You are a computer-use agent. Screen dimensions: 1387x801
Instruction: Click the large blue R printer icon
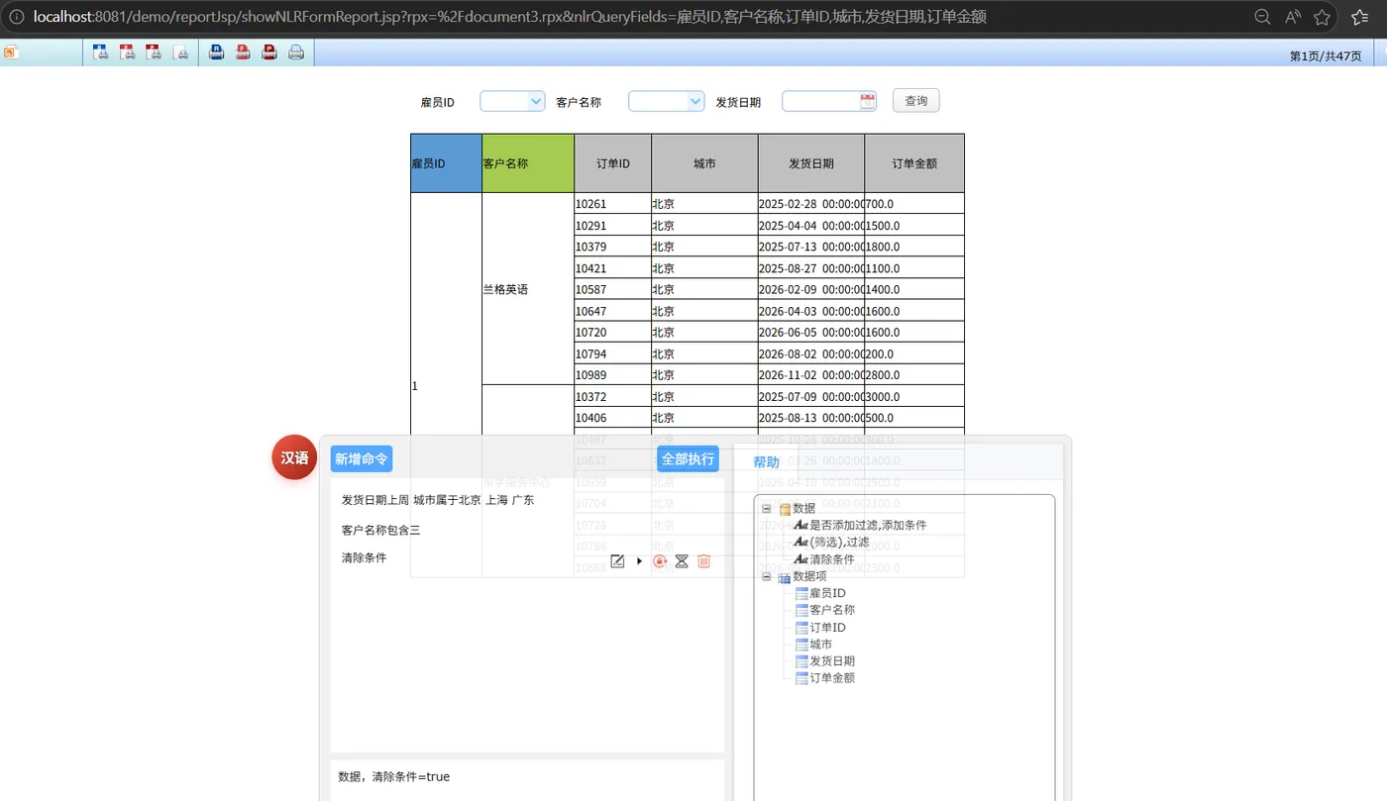(x=217, y=52)
